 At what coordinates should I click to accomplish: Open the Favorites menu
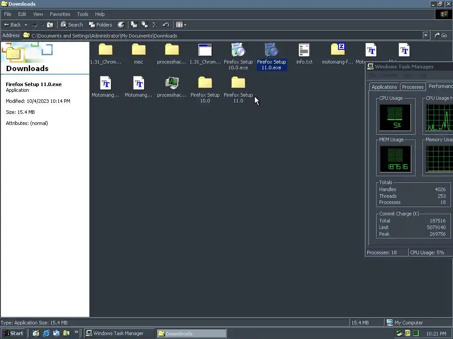point(60,14)
